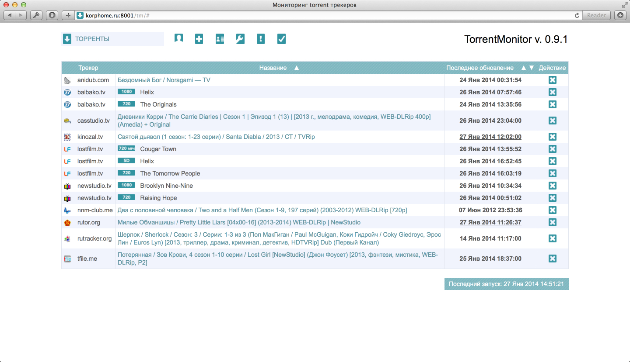Click the underlined date 27 Янв 2014 12:02:00

(x=490, y=137)
